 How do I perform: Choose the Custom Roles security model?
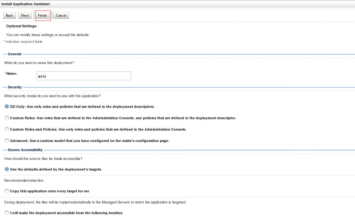(x=7, y=118)
